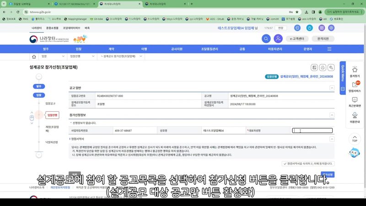Click the Quick Menu side tab

pyautogui.click(x=343, y=78)
